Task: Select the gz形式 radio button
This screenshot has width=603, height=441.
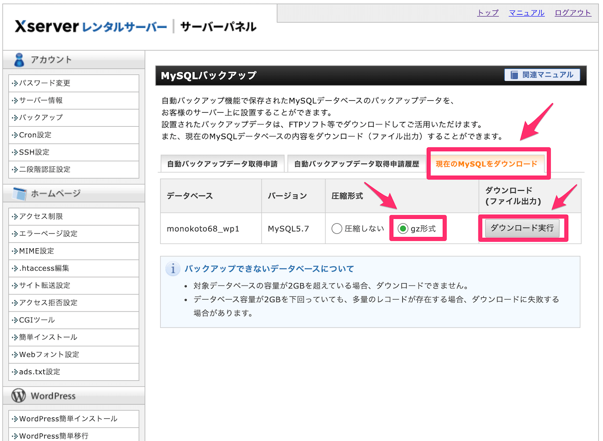Action: point(402,229)
